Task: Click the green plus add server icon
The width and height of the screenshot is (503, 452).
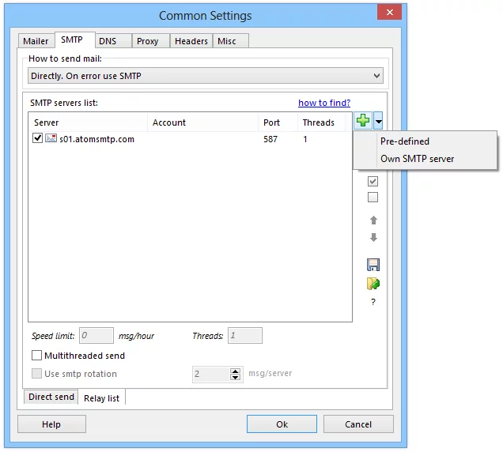Action: tap(363, 121)
